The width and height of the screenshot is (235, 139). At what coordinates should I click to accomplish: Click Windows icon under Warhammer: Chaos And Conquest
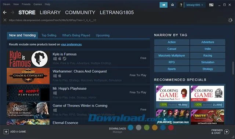(x=55, y=76)
